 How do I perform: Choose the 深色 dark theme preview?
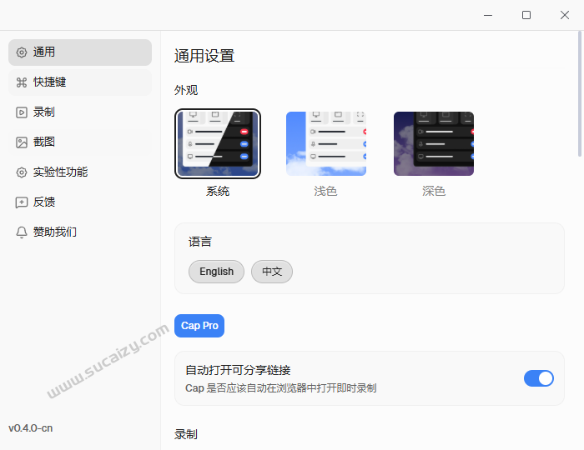(x=433, y=143)
